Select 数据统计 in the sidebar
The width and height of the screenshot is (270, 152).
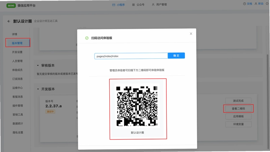pos(18,124)
